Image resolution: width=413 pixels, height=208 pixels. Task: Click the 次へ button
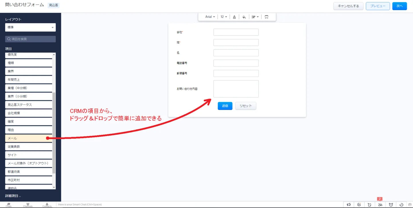click(400, 6)
